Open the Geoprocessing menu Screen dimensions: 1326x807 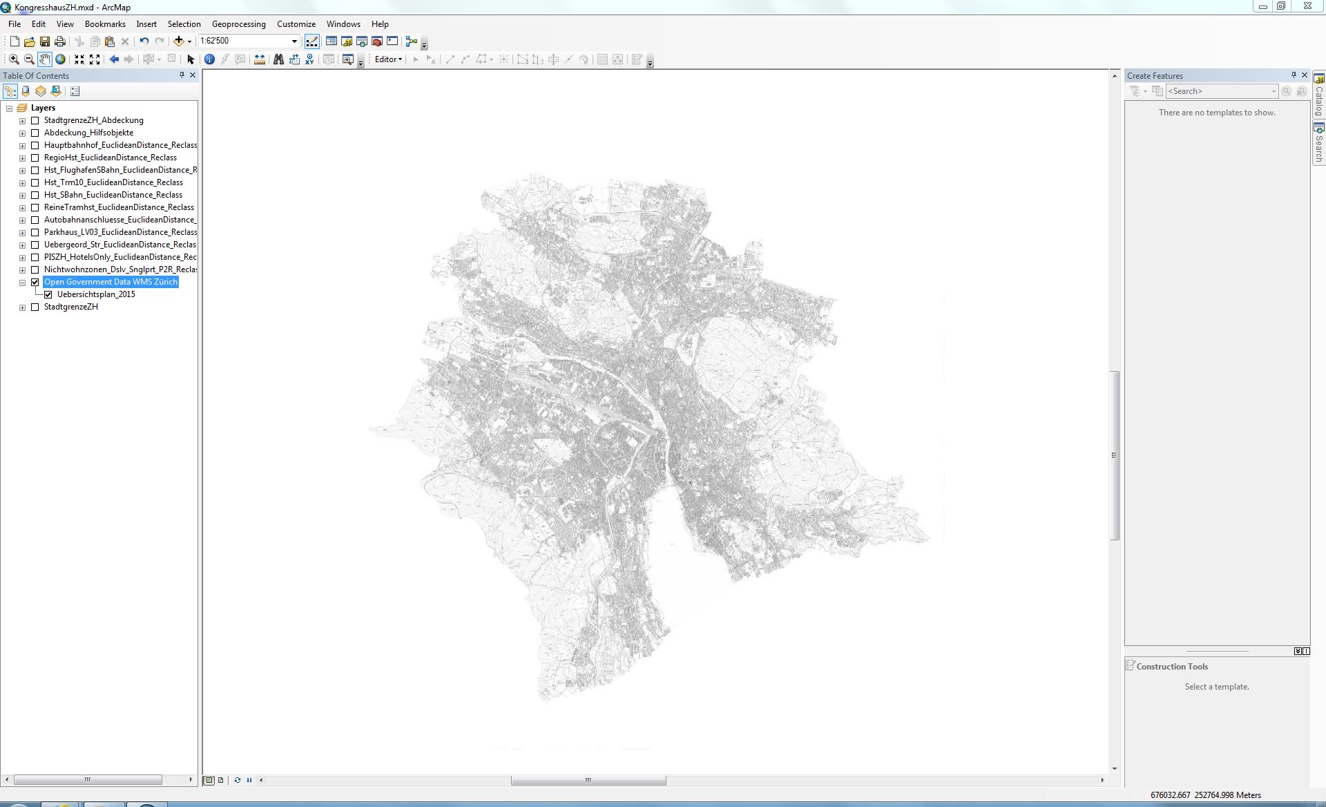238,24
